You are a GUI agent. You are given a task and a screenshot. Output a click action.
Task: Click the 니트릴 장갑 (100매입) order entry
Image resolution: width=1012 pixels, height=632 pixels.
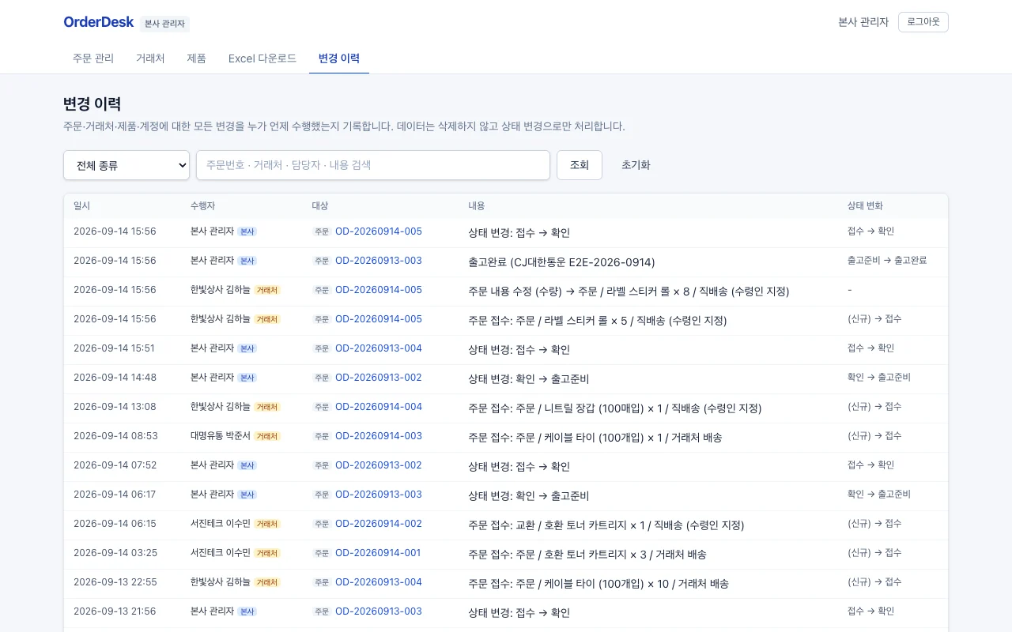(614, 408)
